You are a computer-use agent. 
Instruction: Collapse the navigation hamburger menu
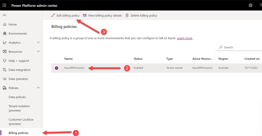pyautogui.click(x=4, y=15)
